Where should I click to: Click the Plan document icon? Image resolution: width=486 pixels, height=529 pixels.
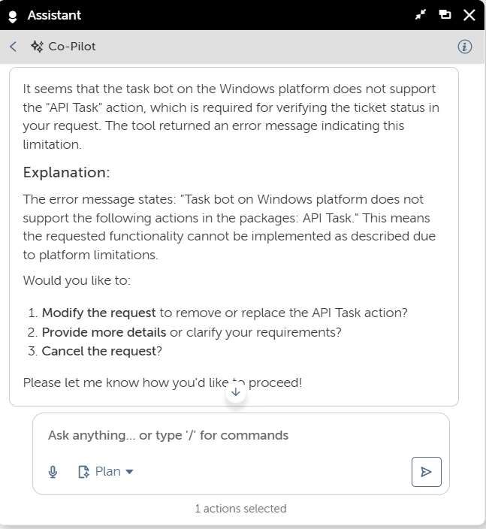[83, 472]
